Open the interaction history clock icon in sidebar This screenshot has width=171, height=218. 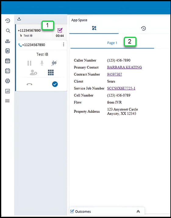coord(8,21)
